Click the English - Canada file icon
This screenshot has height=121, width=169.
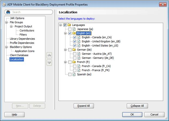(x=79, y=37)
